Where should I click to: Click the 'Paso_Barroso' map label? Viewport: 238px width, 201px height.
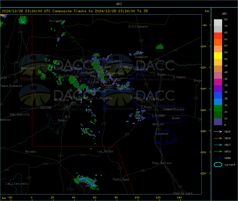(x=162, y=163)
